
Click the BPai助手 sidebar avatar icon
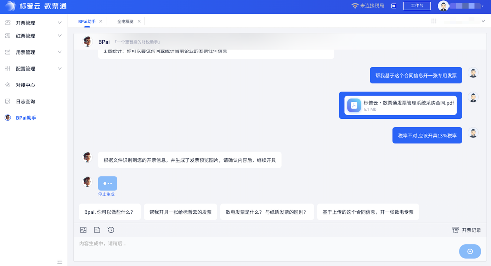(8, 118)
